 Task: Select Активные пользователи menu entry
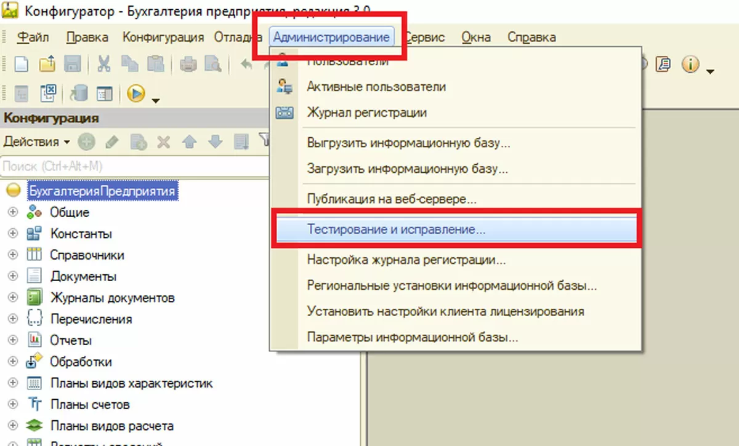point(456,87)
